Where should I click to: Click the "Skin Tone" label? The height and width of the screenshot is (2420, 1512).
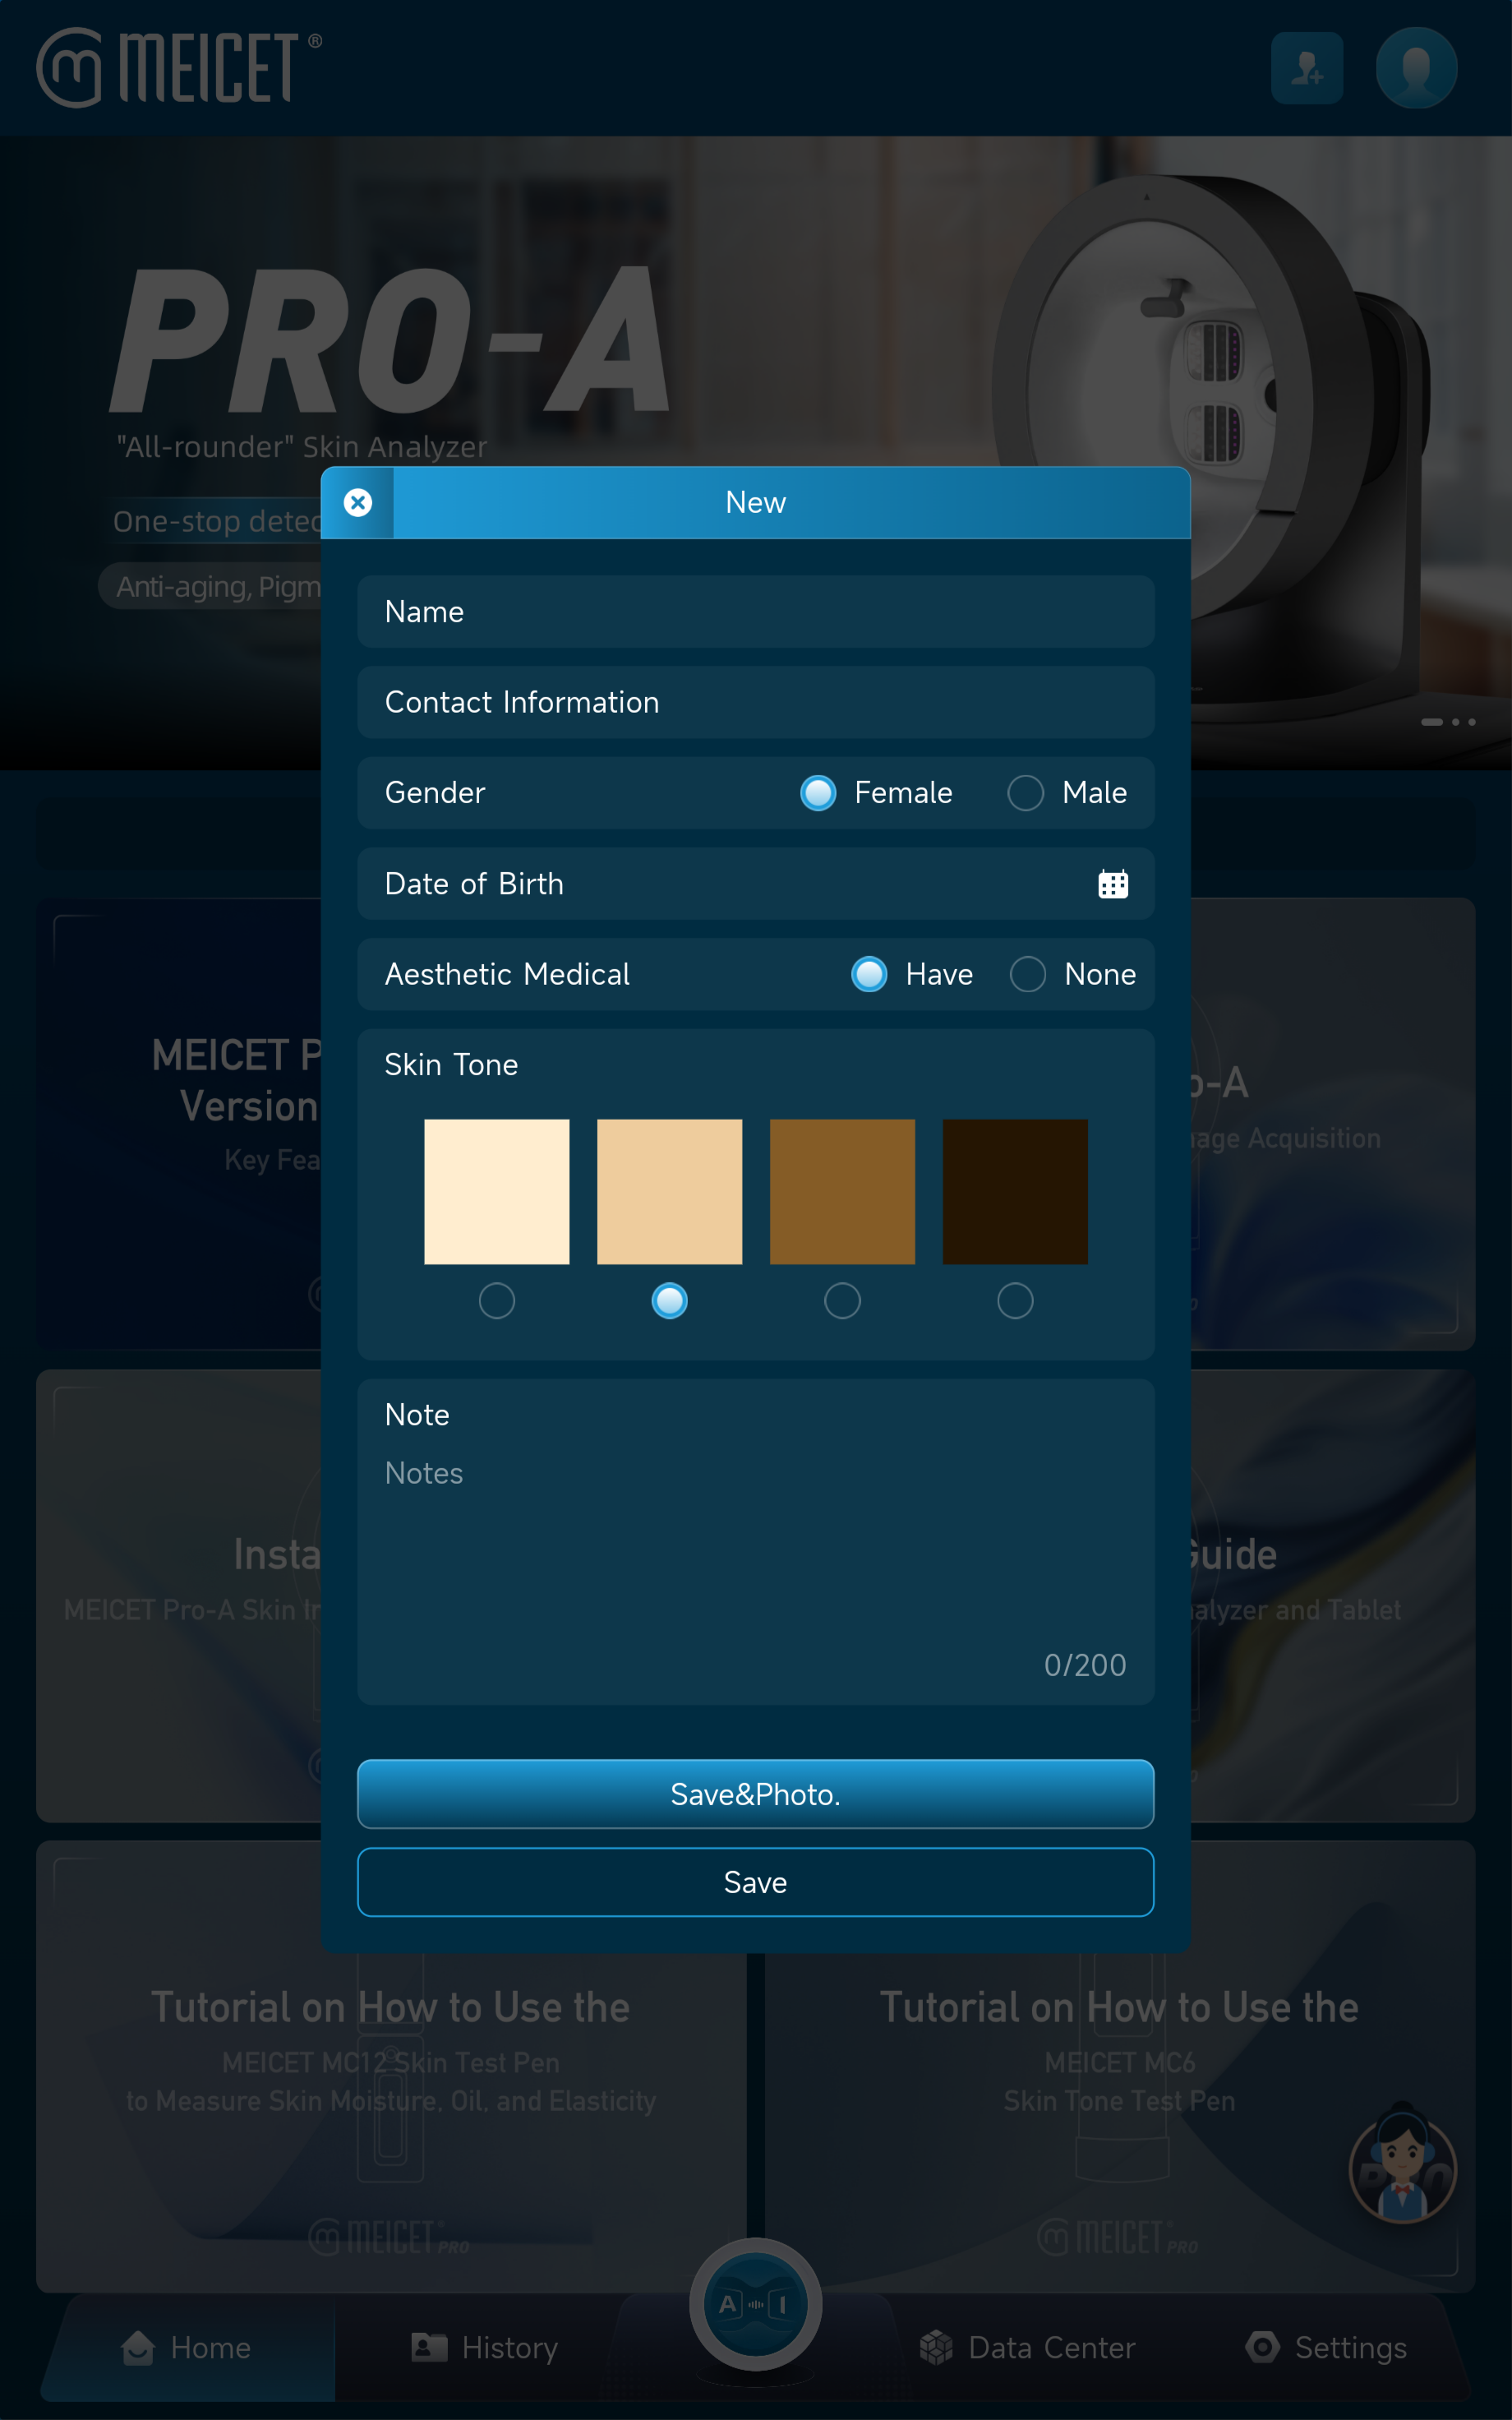[x=451, y=1065]
